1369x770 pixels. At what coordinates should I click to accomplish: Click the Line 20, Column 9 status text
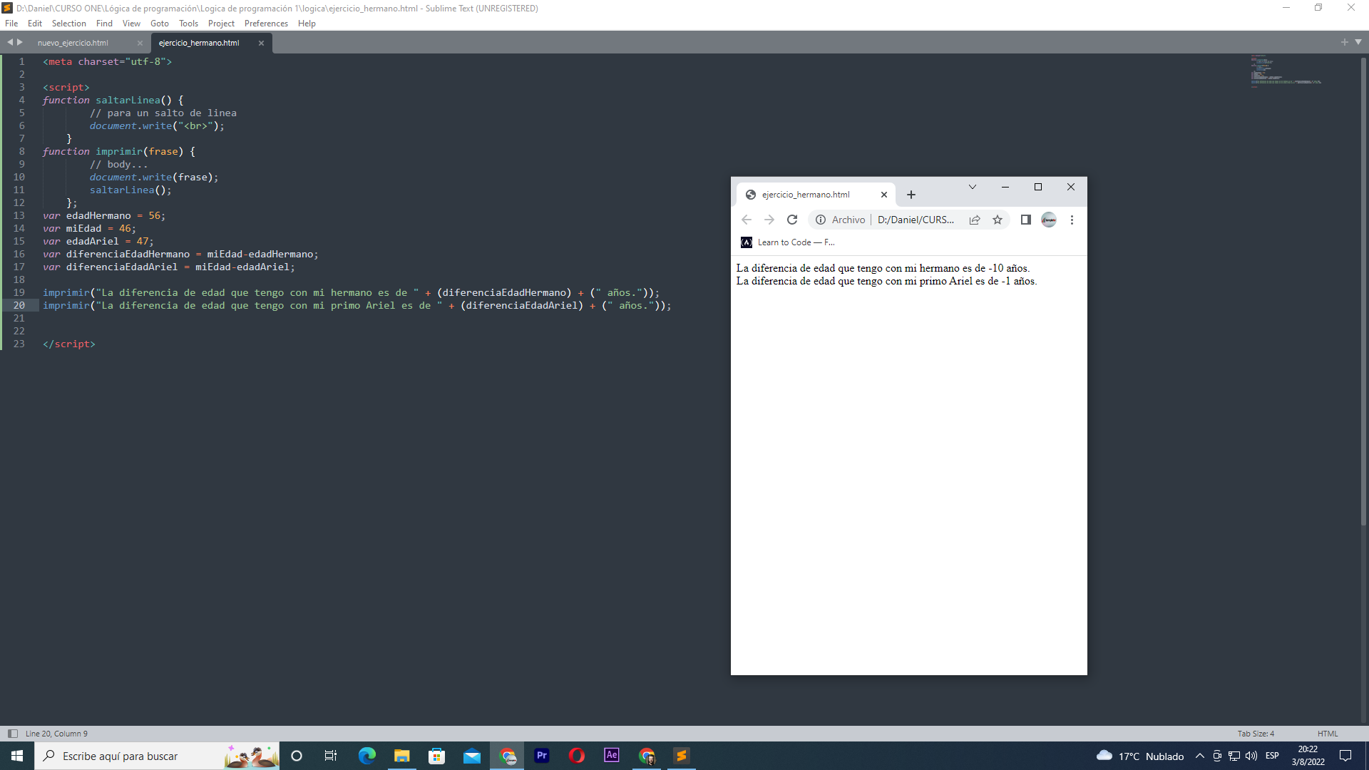[56, 734]
